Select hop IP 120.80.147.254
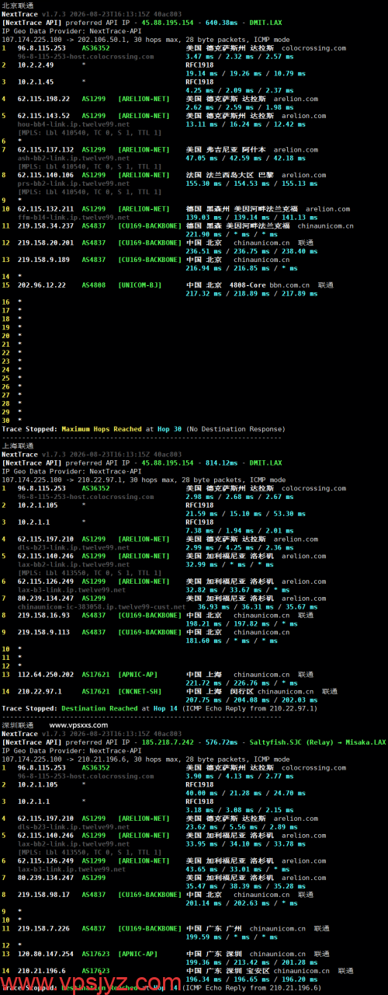The height and width of the screenshot is (995, 388). coord(46,954)
